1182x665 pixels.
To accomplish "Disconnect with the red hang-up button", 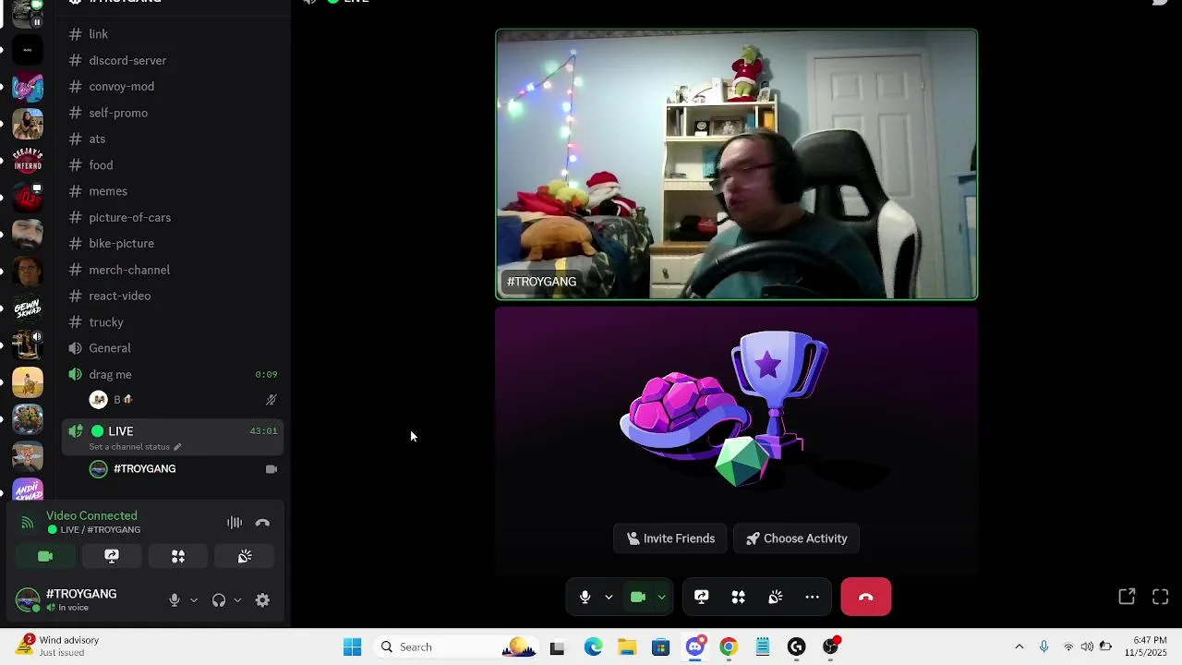I will (866, 597).
